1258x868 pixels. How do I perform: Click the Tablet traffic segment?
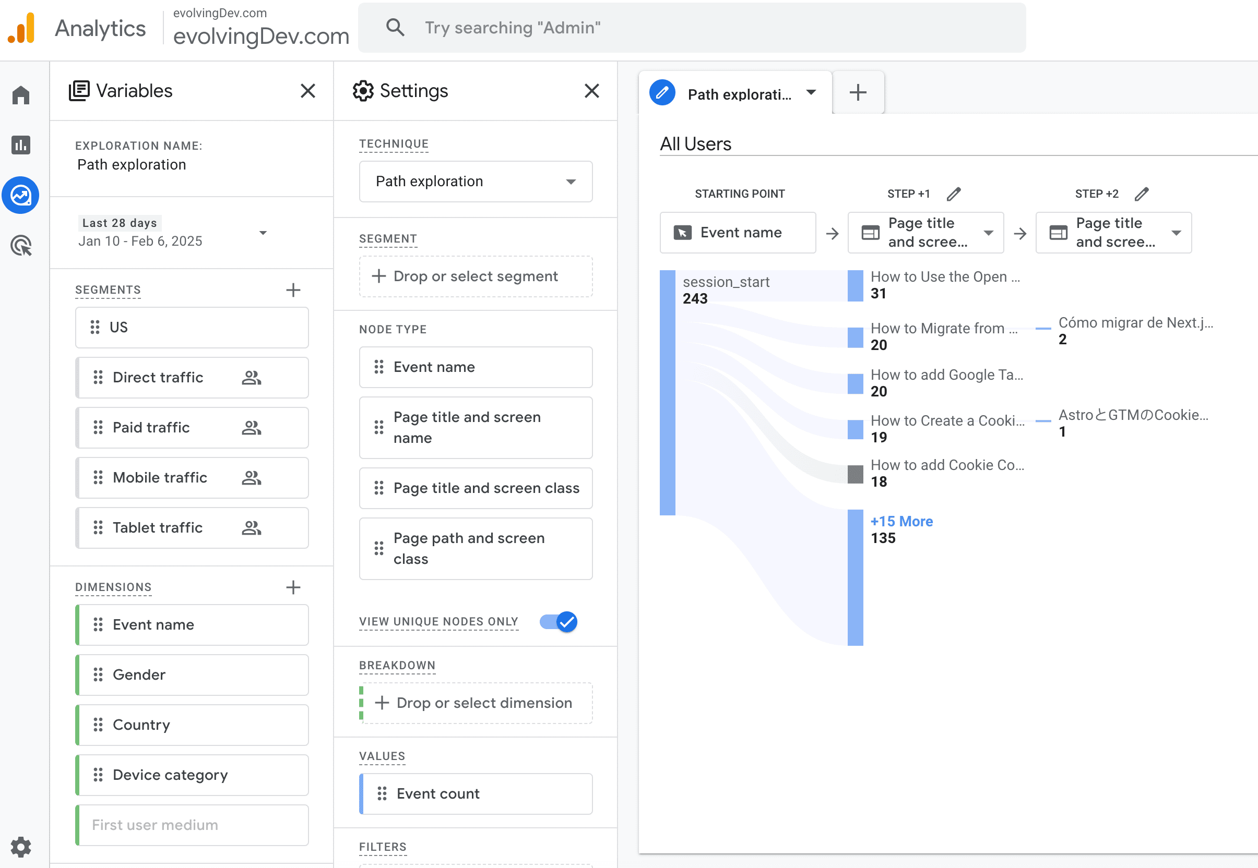coord(192,528)
